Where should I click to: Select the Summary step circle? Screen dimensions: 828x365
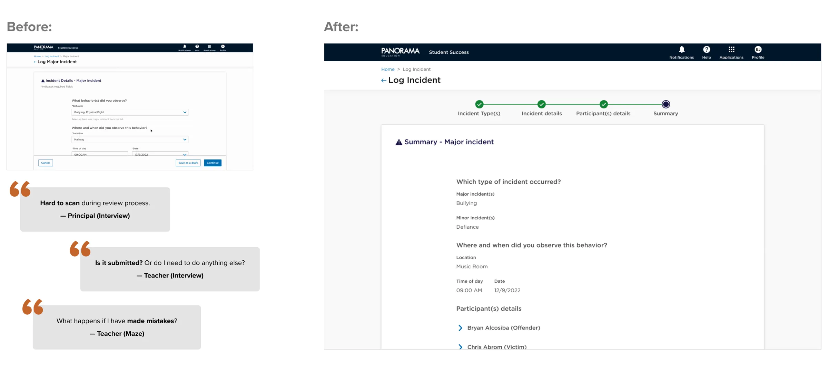coord(666,104)
